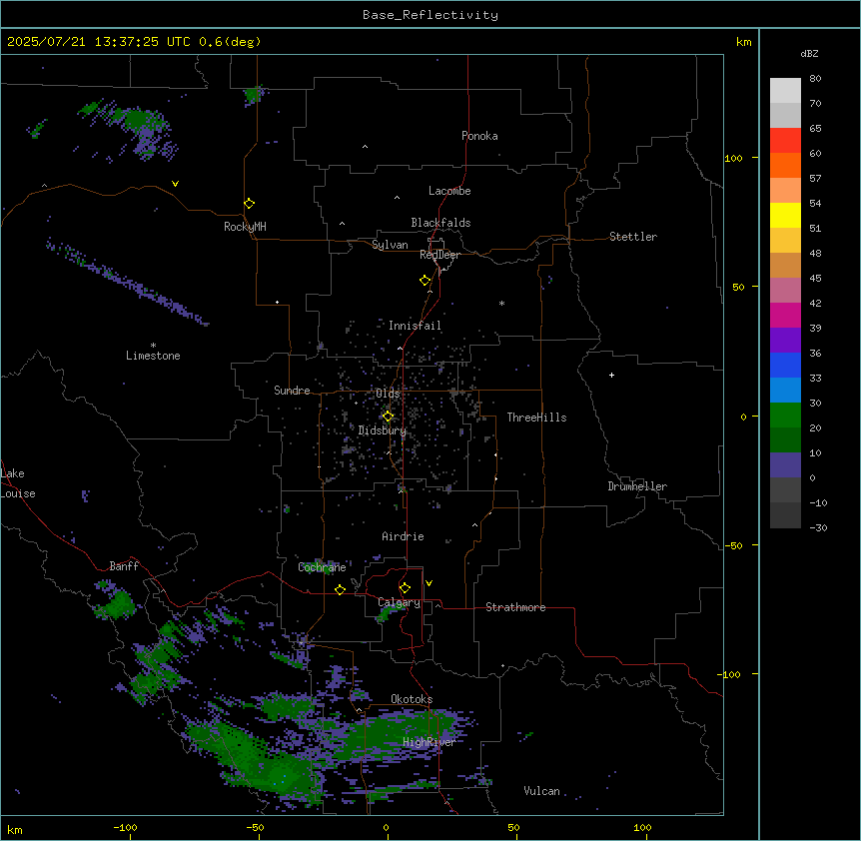Click the Okotoks label
This screenshot has height=841, width=861.
[412, 699]
